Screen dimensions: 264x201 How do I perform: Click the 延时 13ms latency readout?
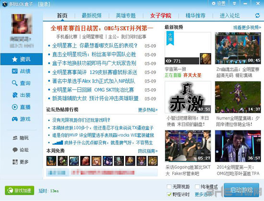48,191
